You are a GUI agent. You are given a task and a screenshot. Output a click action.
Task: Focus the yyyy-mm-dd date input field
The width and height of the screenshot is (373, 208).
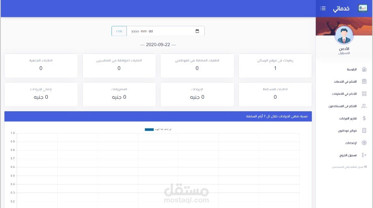(165, 31)
